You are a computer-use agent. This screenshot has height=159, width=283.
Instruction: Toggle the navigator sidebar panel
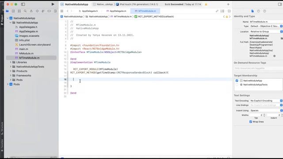23,4
